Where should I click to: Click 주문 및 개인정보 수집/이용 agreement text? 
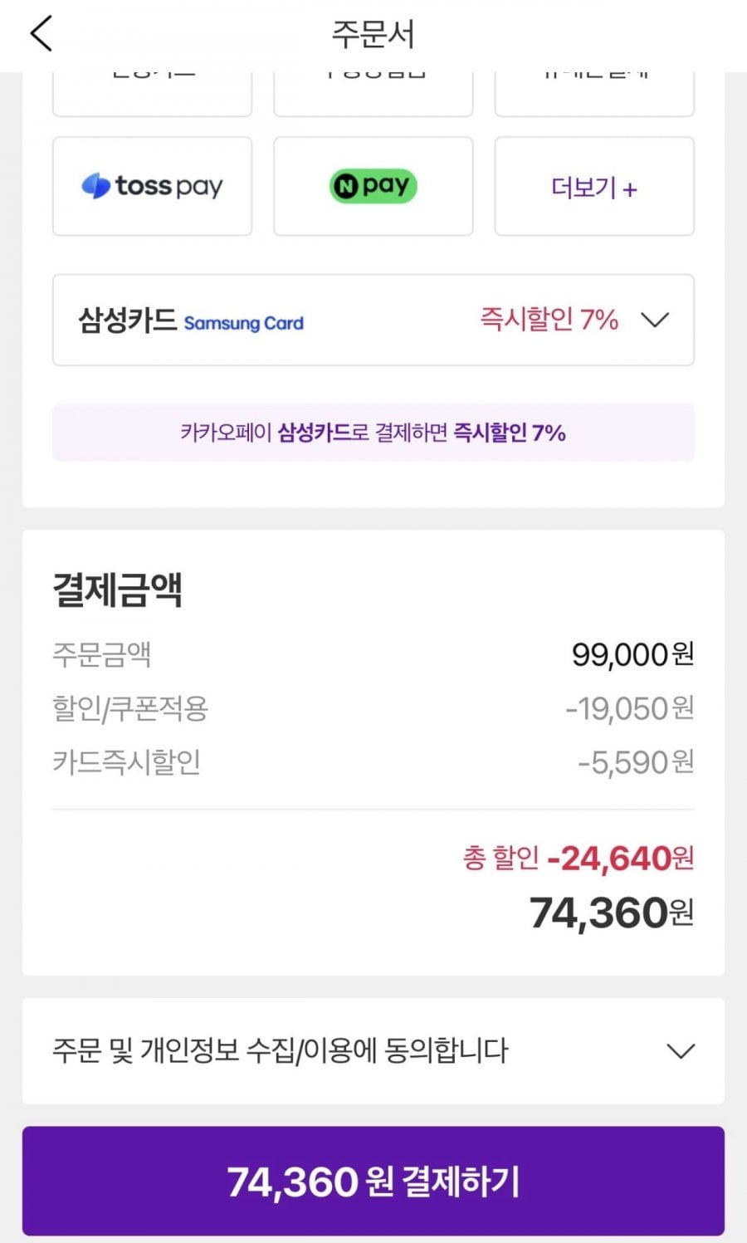pos(280,1051)
